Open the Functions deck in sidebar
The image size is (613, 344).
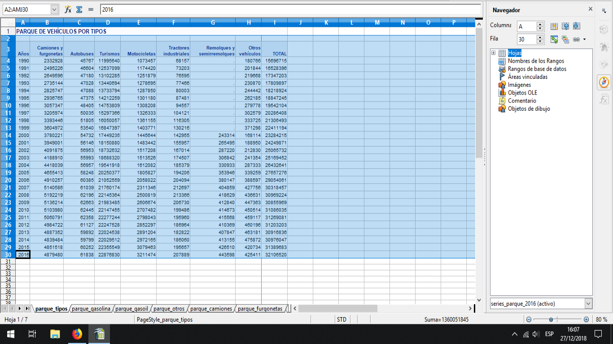(x=604, y=99)
